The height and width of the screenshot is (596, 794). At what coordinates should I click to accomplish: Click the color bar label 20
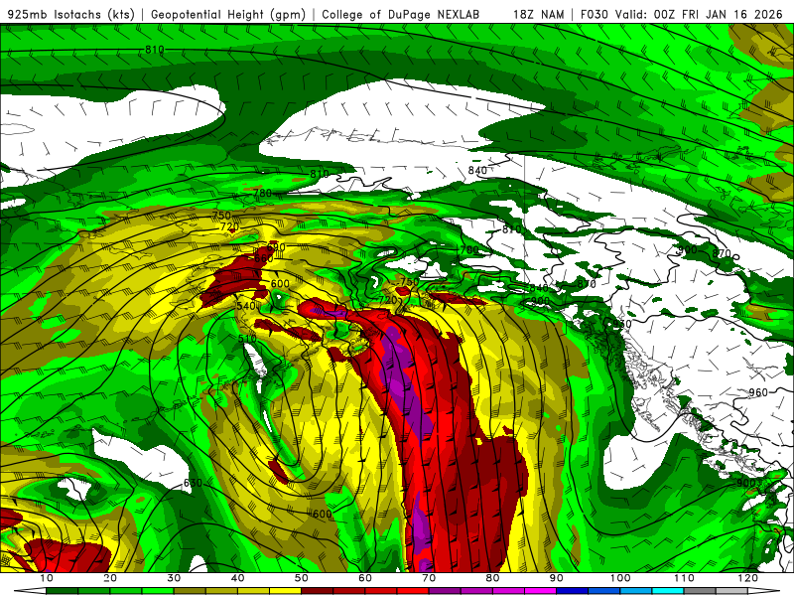coord(110,578)
